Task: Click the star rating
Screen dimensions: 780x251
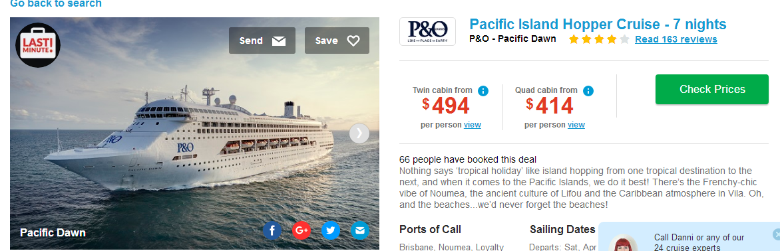Action: (599, 39)
